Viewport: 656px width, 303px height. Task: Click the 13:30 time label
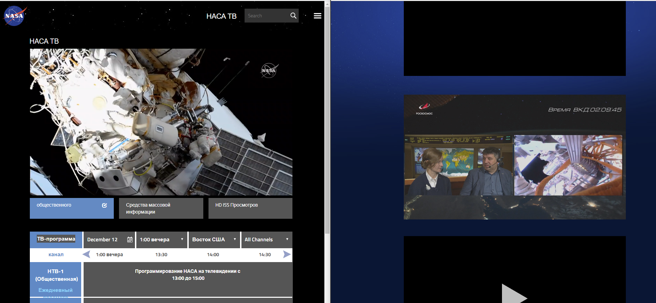[161, 254]
